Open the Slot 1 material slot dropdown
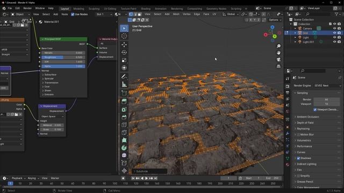344x193 pixels. coord(104,14)
